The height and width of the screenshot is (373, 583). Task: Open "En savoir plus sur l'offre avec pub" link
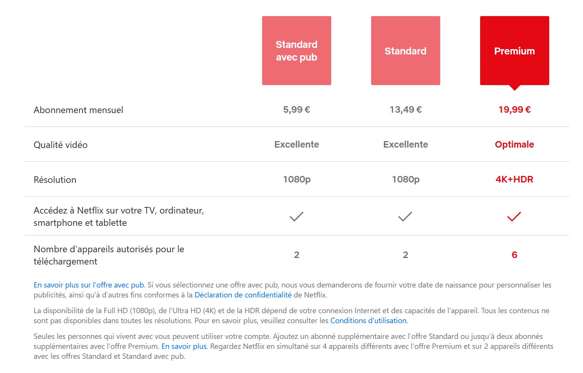tap(89, 285)
